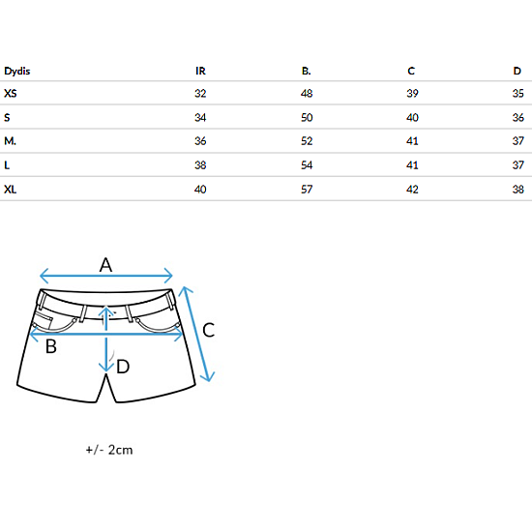
Task: Select the XS size row label
Action: [11, 93]
